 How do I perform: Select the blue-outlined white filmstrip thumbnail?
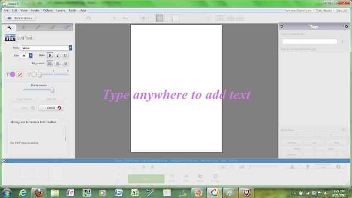pyautogui.click(x=176, y=18)
